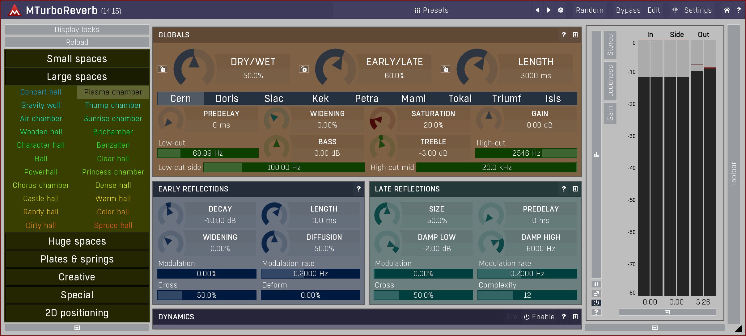Image resolution: width=746 pixels, height=336 pixels.
Task: Select the Doris tab
Action: click(x=227, y=99)
